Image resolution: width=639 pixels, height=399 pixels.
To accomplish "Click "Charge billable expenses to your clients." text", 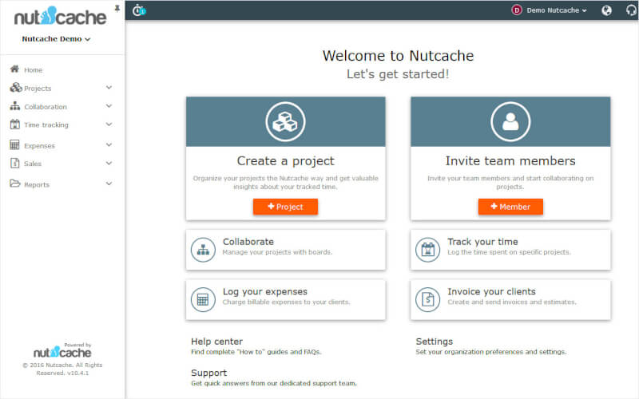I will (286, 302).
